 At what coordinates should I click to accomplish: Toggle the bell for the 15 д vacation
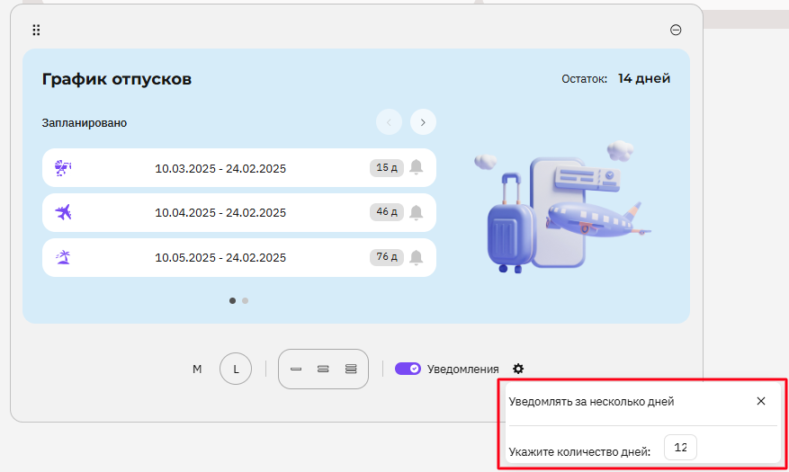417,167
